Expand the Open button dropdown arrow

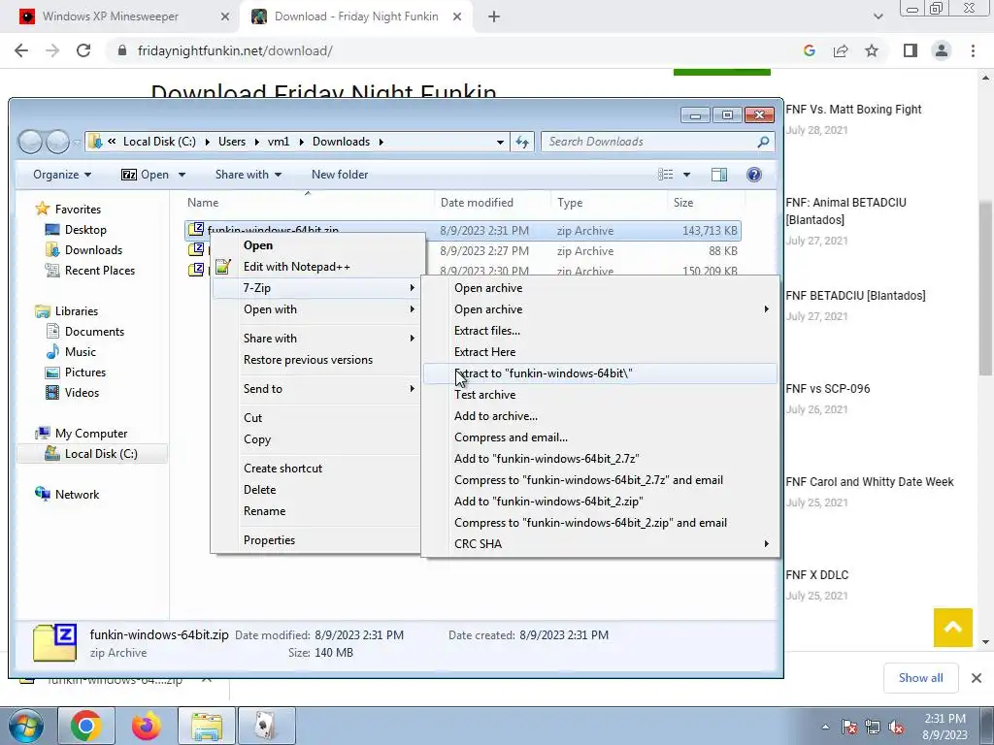pos(182,175)
